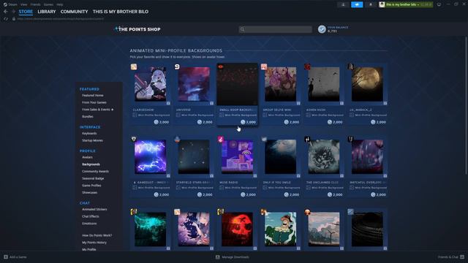468x263 pixels.
Task: Click the game icon on the Watchful Overlord card
Action: (351, 140)
